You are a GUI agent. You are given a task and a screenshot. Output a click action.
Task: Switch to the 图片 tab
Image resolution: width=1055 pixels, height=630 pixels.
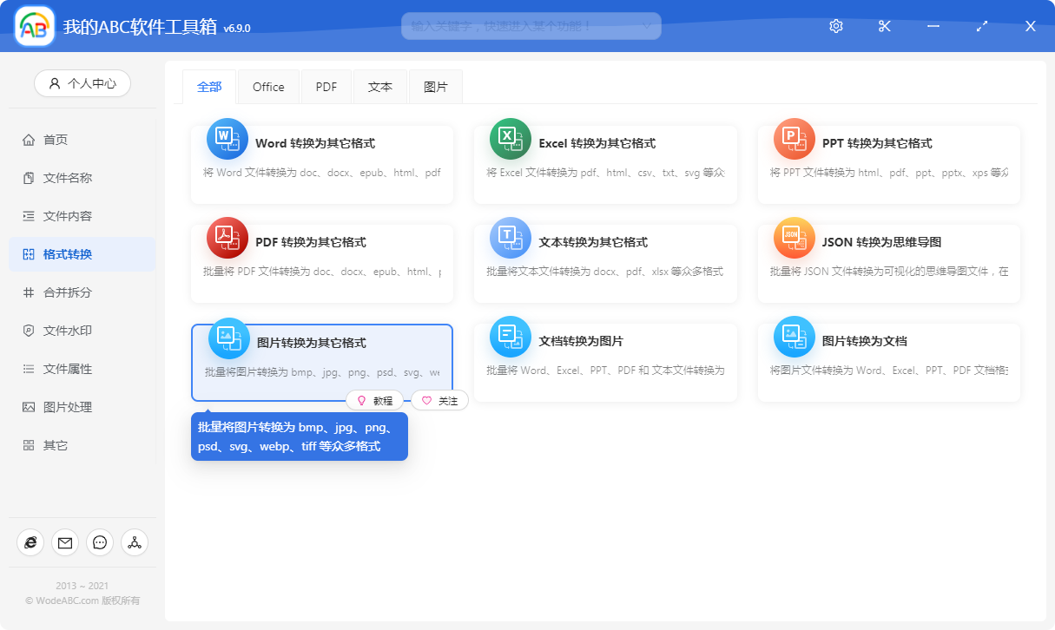436,87
